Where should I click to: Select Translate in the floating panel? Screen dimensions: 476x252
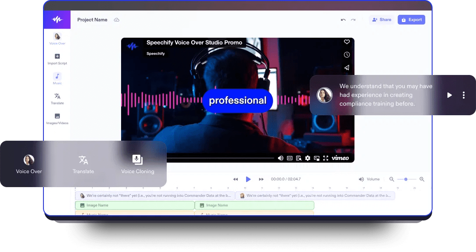[x=83, y=164]
